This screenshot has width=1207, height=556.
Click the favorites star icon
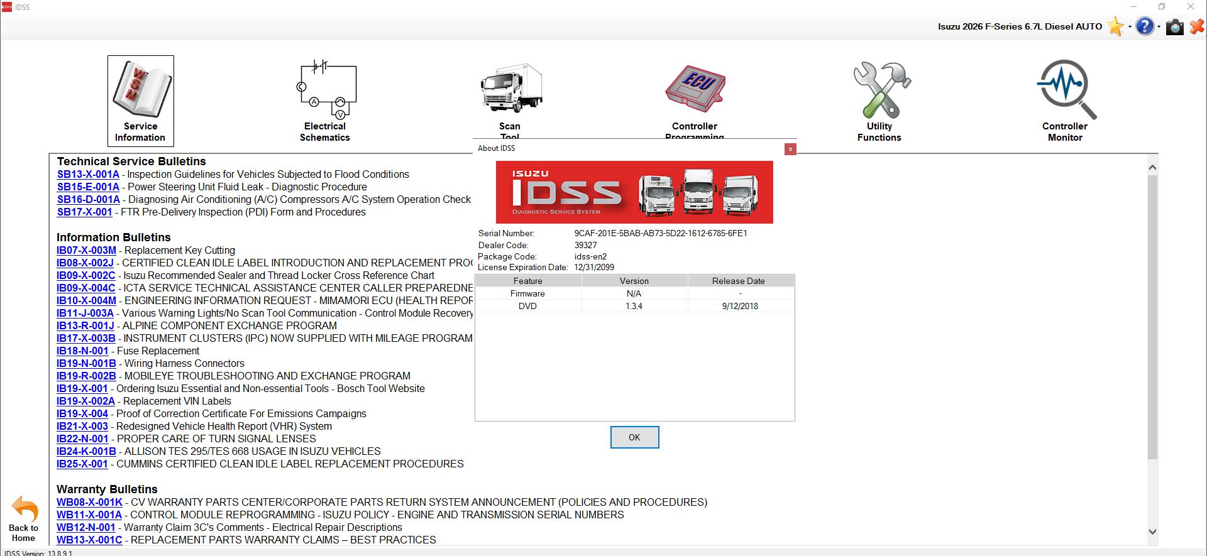(x=1115, y=26)
